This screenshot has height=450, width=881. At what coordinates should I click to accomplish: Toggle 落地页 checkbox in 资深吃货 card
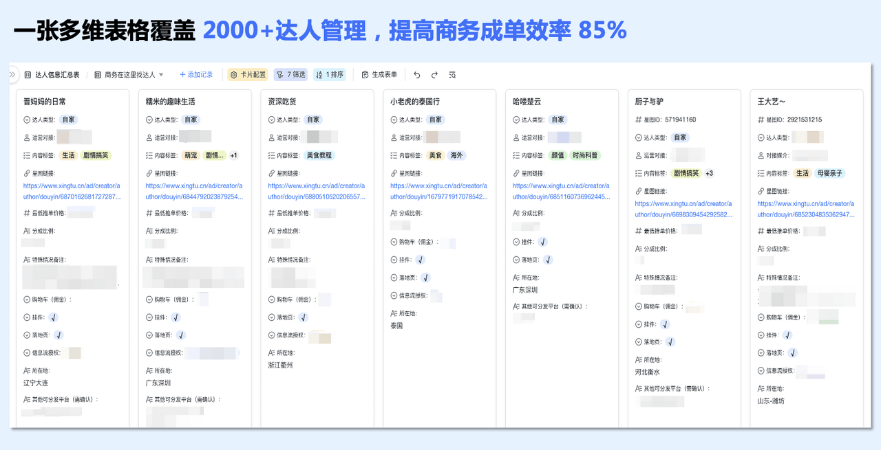click(x=303, y=317)
